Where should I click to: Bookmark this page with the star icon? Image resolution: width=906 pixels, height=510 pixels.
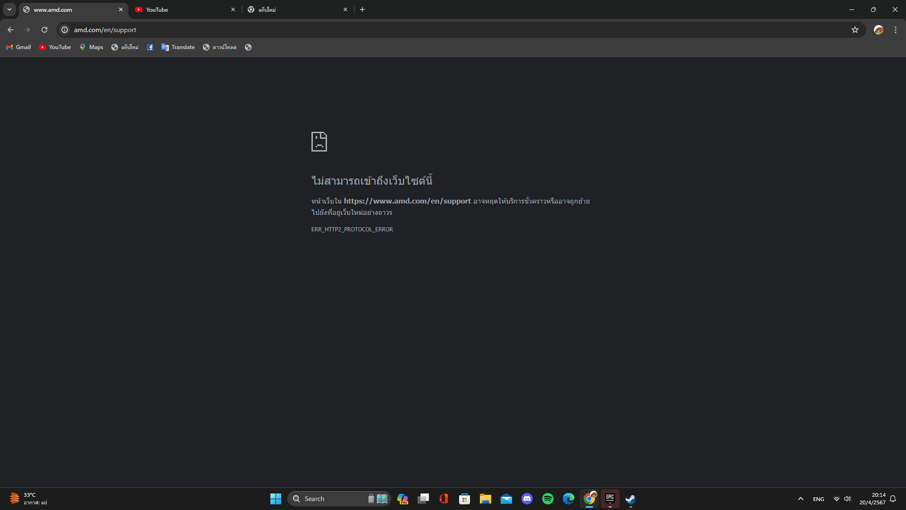pos(855,30)
